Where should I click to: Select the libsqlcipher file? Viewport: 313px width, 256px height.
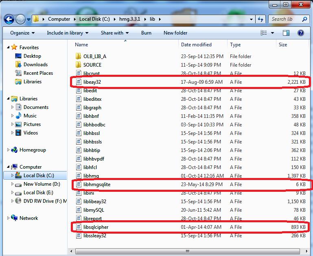96,227
